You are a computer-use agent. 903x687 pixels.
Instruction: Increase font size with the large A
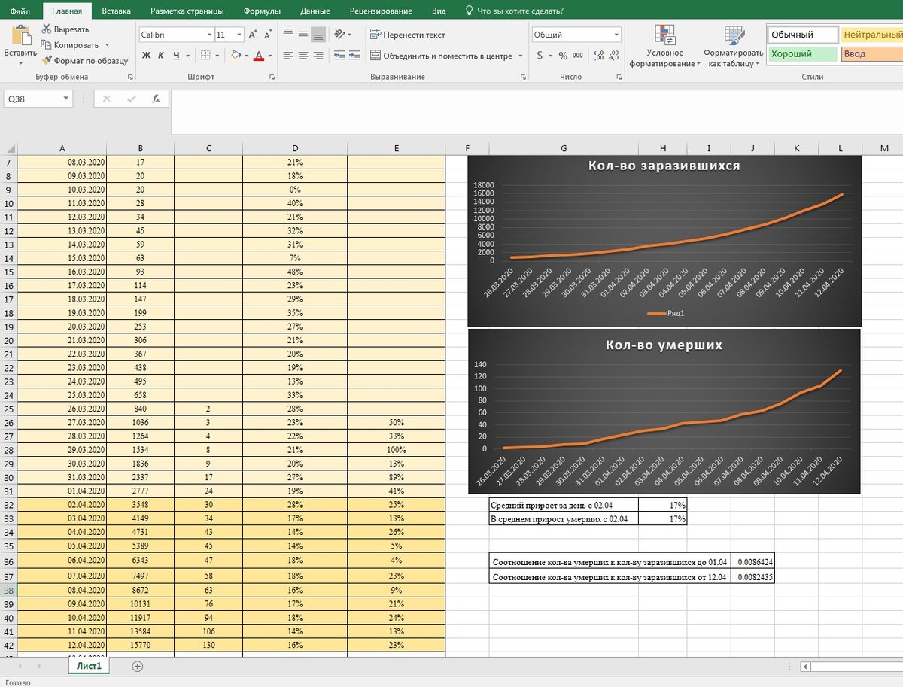tap(254, 35)
